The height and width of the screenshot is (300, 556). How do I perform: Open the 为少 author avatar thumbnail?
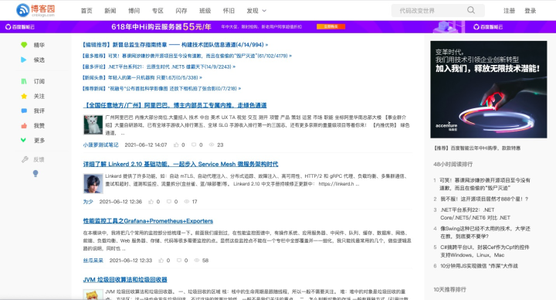point(93,183)
